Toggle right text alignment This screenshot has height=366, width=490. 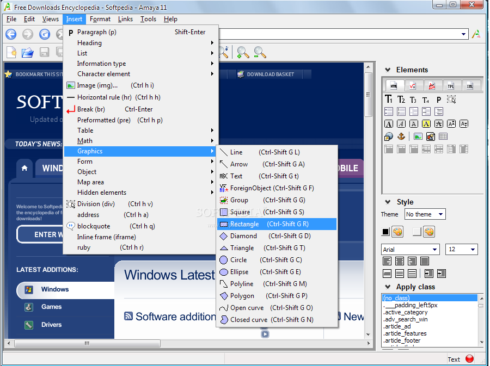coord(412,261)
